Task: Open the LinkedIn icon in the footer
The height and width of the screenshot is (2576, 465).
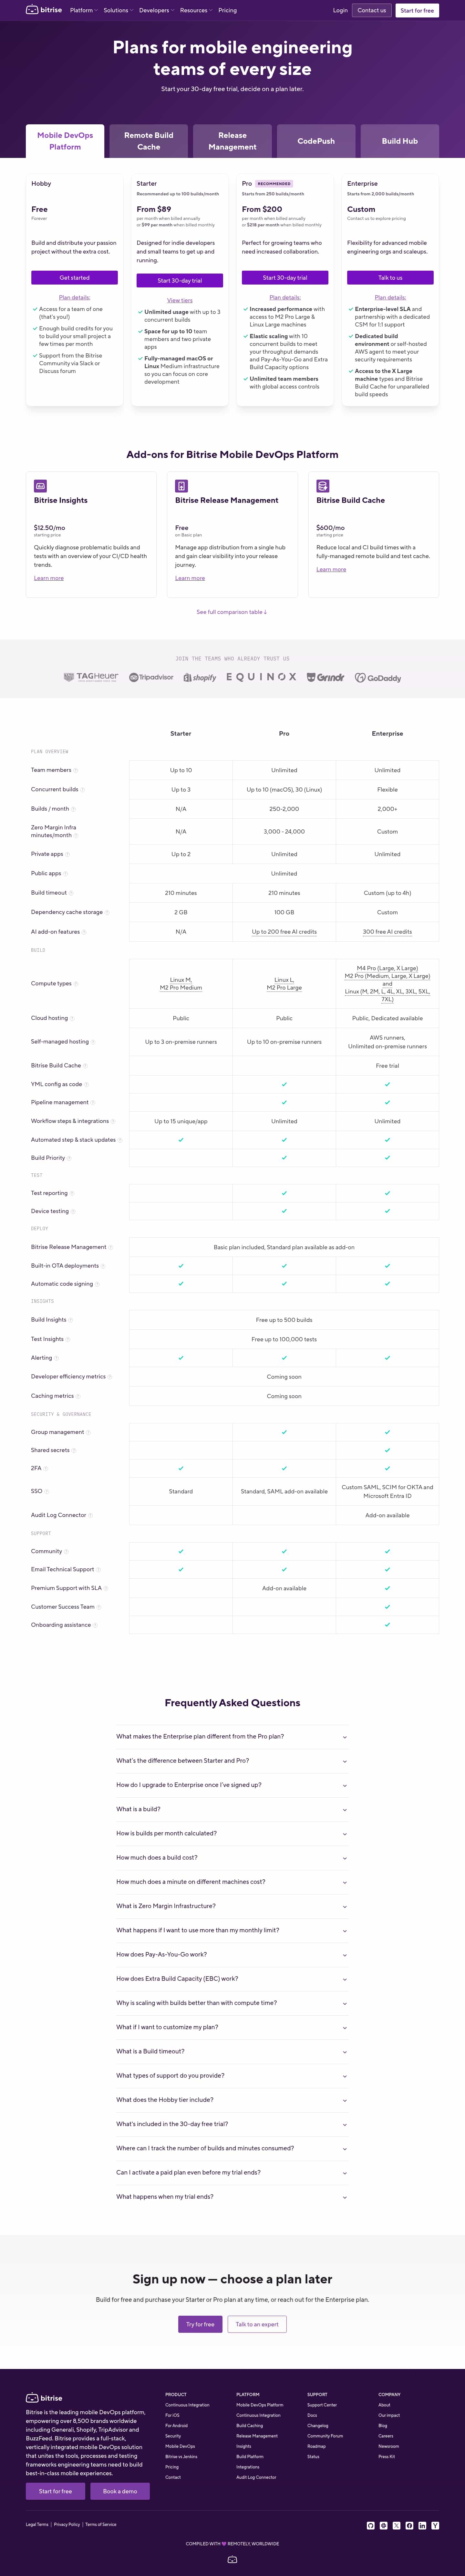Action: pos(422,2526)
